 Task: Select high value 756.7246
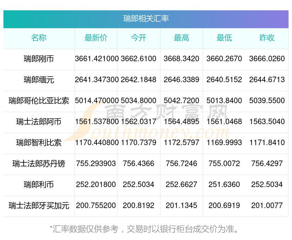click(181, 164)
